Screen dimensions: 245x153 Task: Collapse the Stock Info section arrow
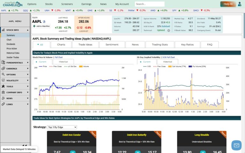pos(28,30)
